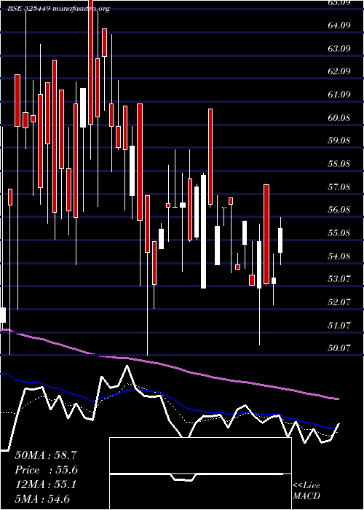Click the 51.07 price axis label
This screenshot has height=510, width=364.
point(339,325)
